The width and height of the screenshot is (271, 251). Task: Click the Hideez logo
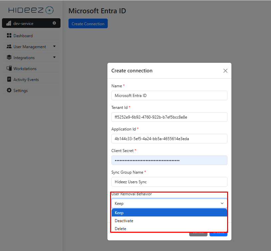(x=31, y=10)
